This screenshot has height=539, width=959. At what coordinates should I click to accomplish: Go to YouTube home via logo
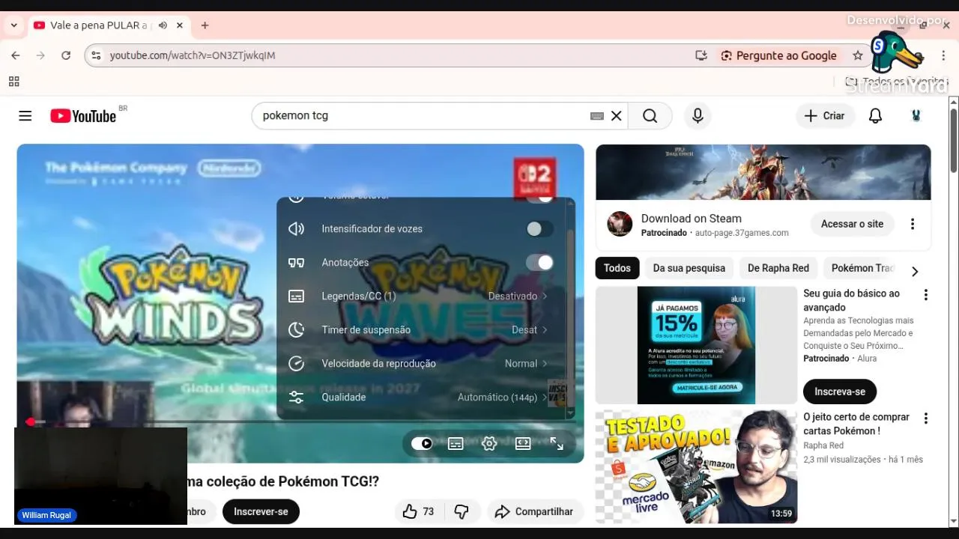(83, 116)
